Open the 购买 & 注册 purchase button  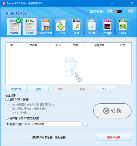click(x=114, y=137)
